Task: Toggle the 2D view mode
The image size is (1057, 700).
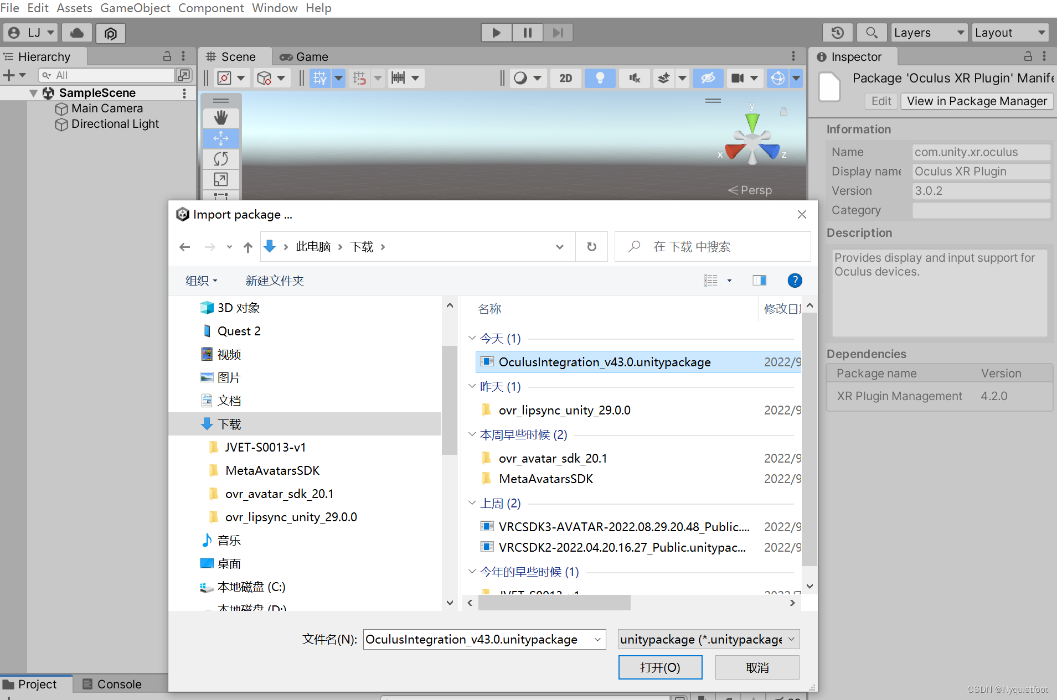Action: 566,78
